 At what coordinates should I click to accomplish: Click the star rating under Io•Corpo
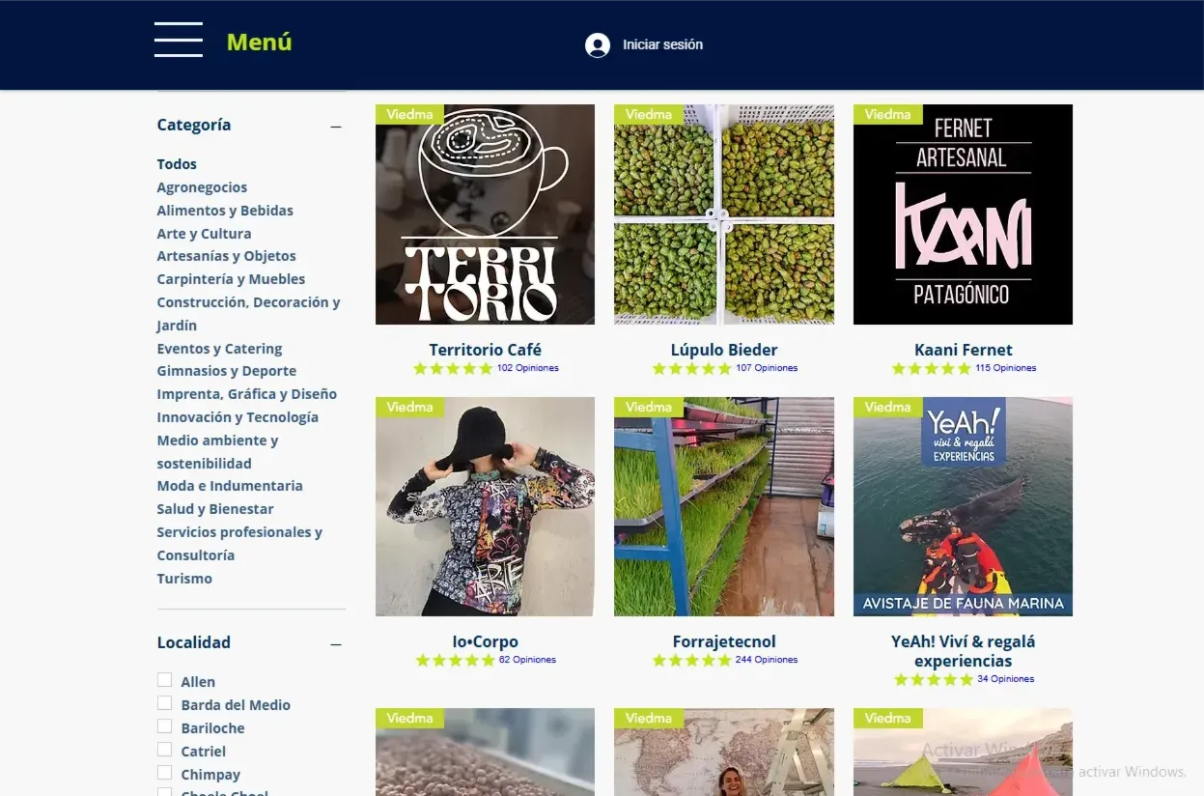pos(456,661)
